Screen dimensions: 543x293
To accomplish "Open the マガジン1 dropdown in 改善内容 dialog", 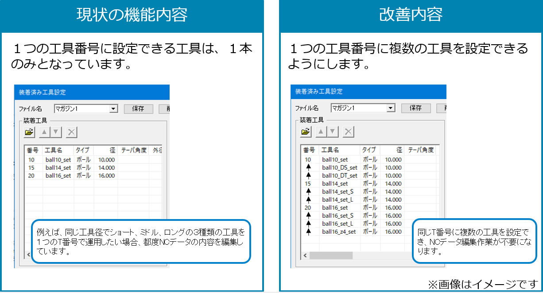I will pyautogui.click(x=390, y=108).
